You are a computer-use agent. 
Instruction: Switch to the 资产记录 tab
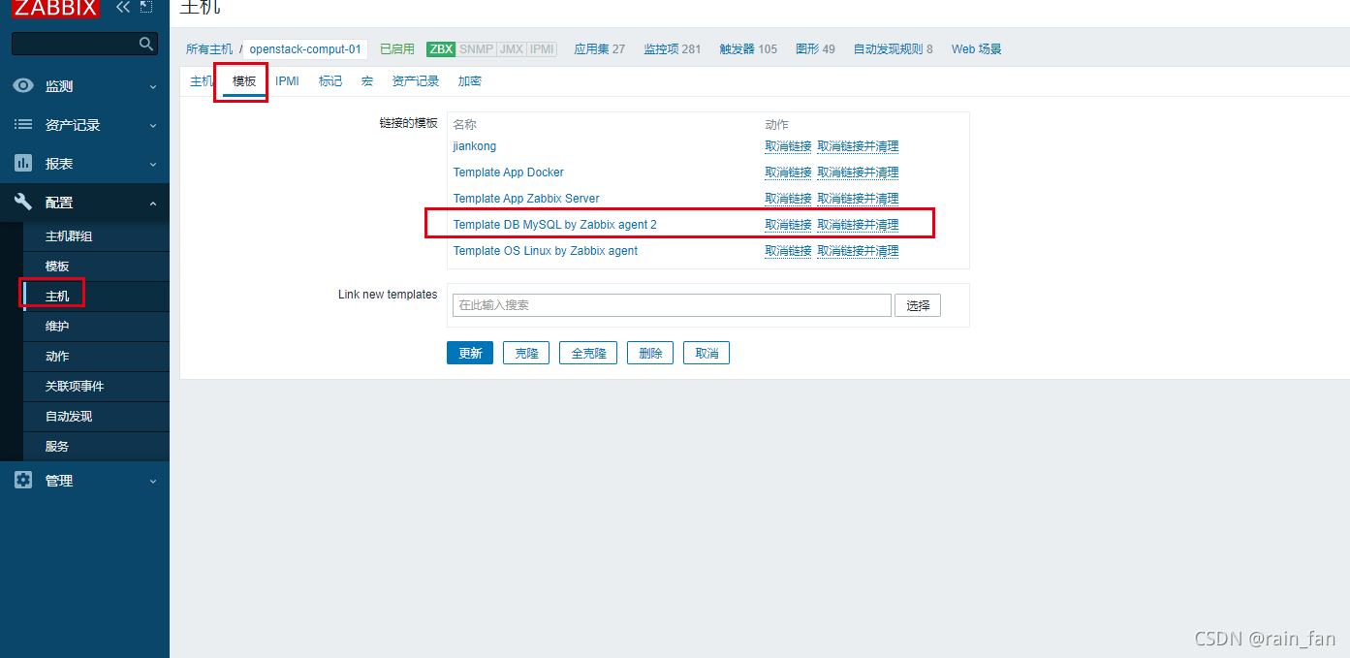tap(416, 81)
